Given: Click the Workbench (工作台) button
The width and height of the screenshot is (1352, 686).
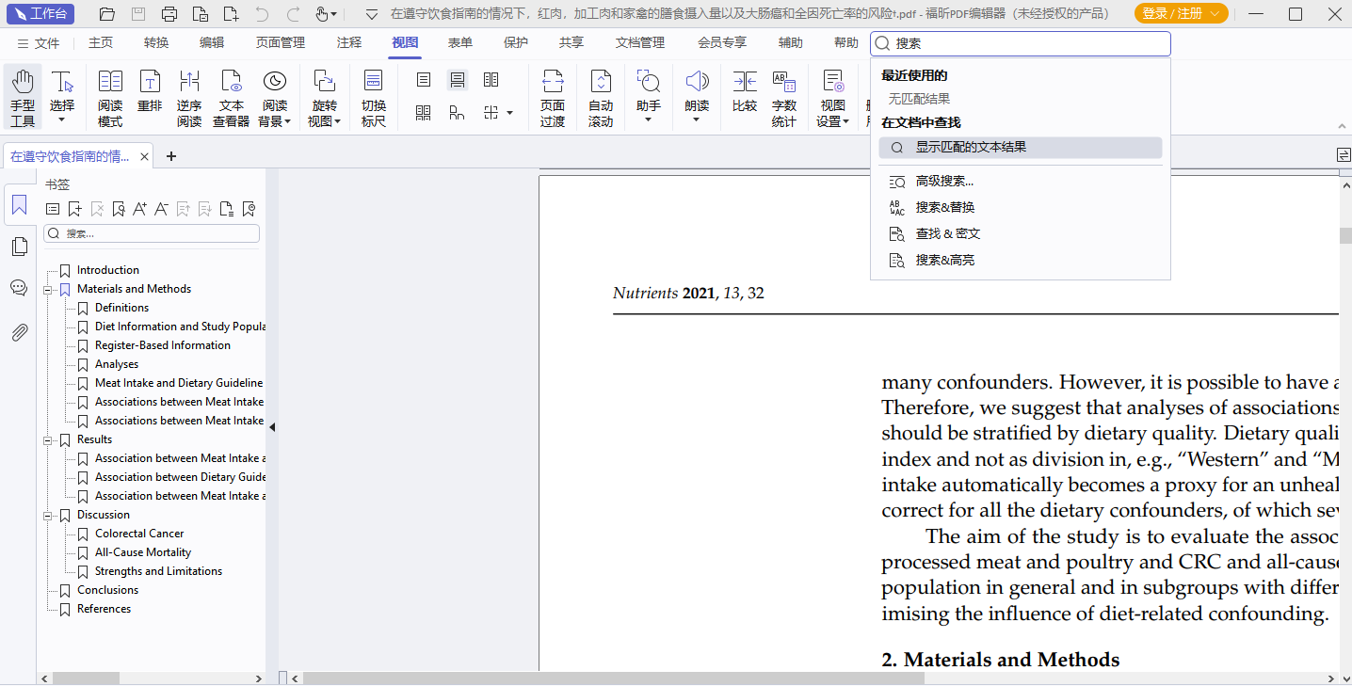Looking at the screenshot, I should 41,14.
